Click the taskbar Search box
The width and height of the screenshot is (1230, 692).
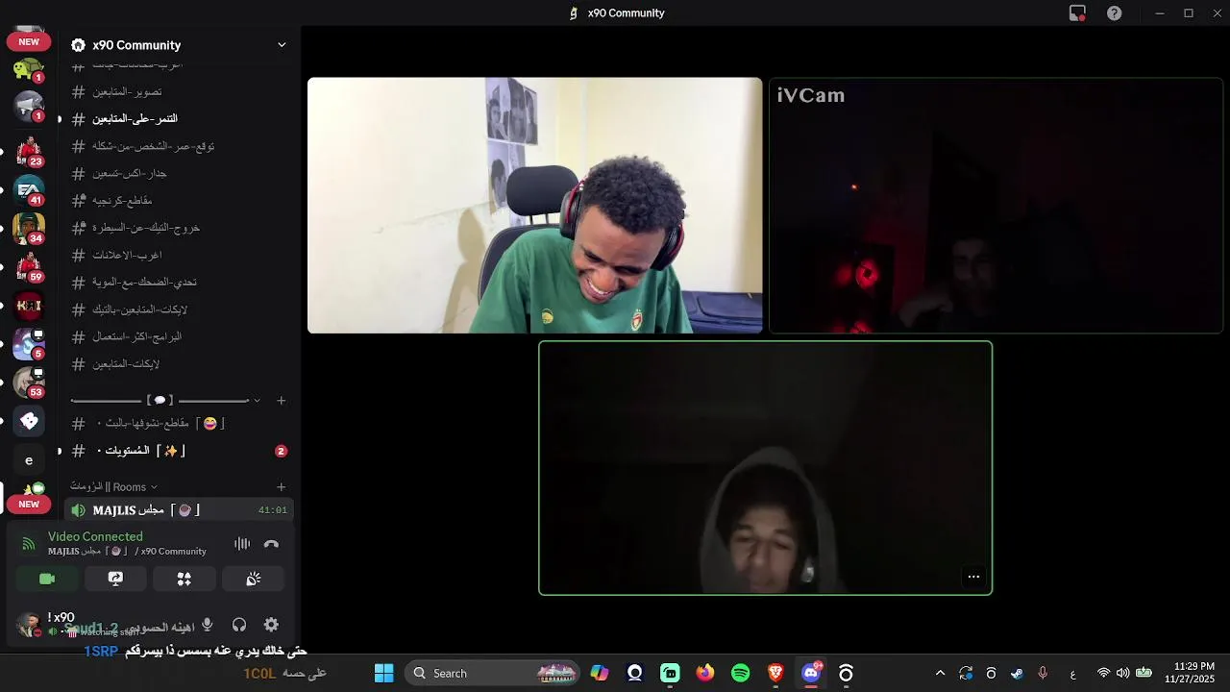pyautogui.click(x=491, y=673)
